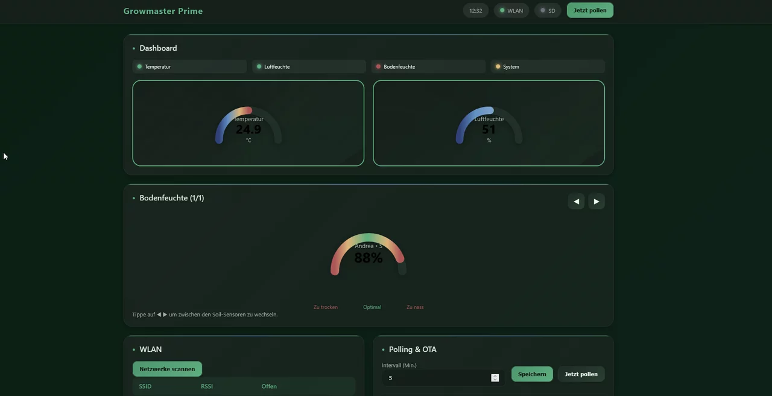Click the WLAN status indicator pill
The image size is (772, 396).
(x=511, y=11)
